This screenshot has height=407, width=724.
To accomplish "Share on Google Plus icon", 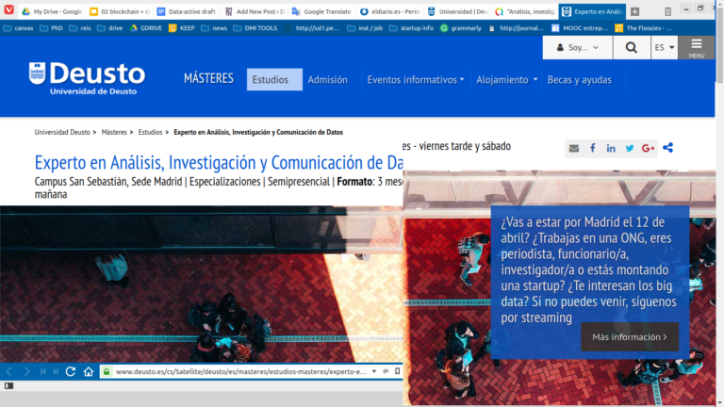I will 649,148.
